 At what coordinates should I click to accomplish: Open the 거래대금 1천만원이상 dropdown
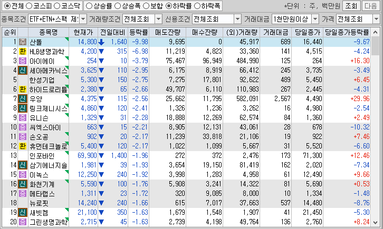pos(315,19)
